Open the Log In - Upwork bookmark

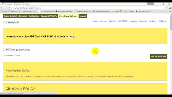127,11
